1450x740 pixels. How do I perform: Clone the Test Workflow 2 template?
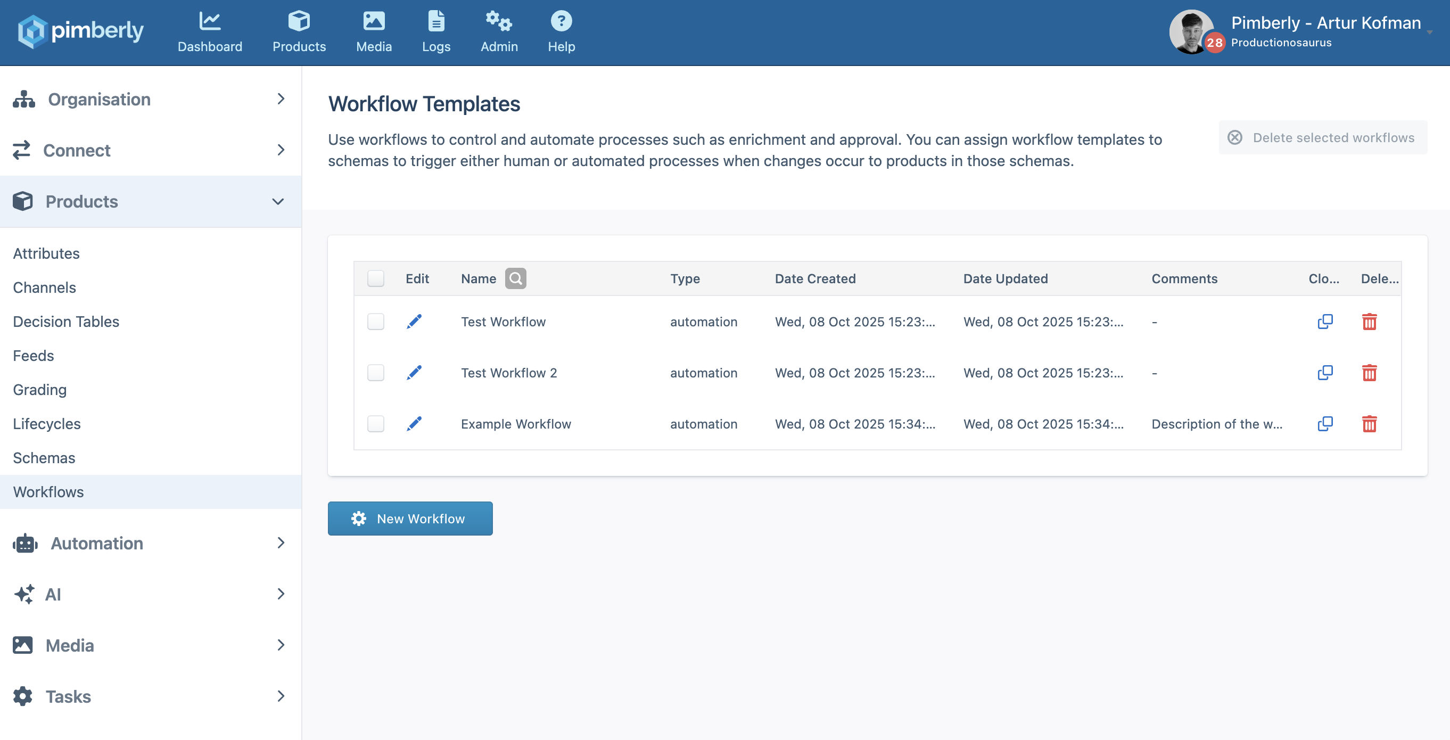(x=1324, y=373)
